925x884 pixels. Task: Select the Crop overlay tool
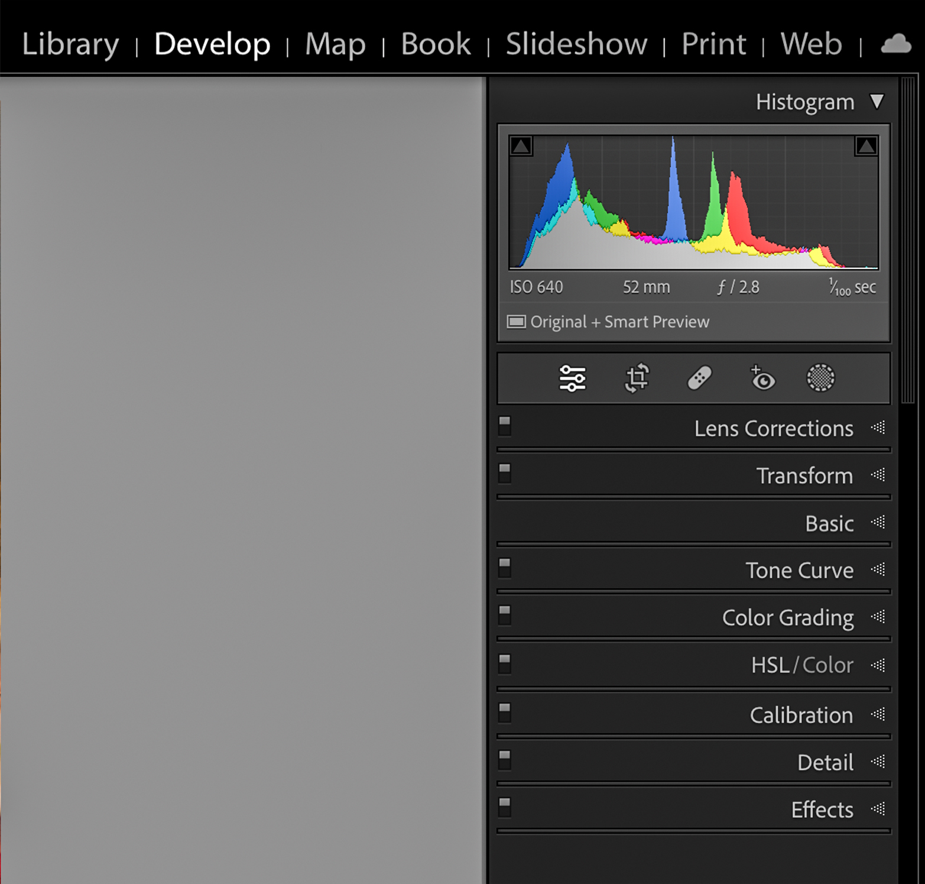pos(637,378)
